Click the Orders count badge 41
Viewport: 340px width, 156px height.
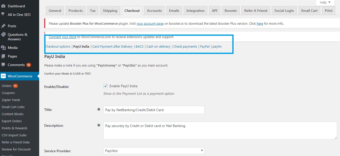click(x=15, y=86)
